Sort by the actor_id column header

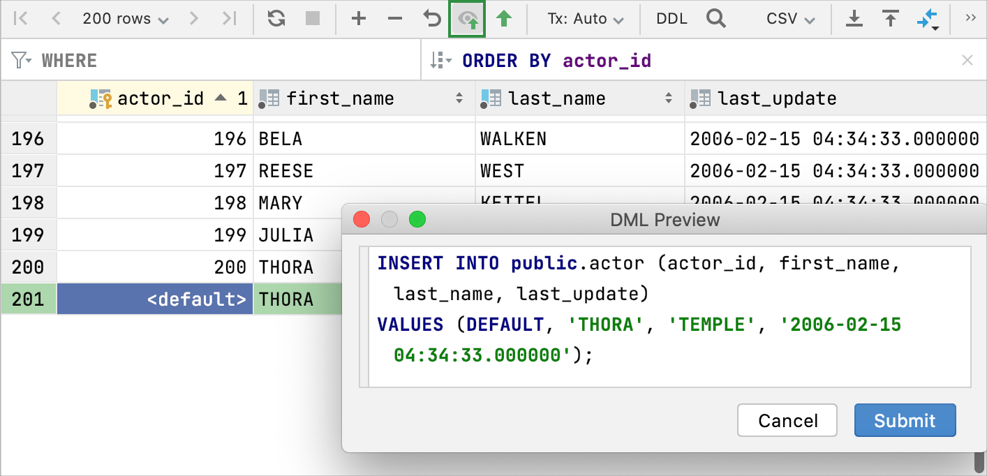pyautogui.click(x=155, y=98)
